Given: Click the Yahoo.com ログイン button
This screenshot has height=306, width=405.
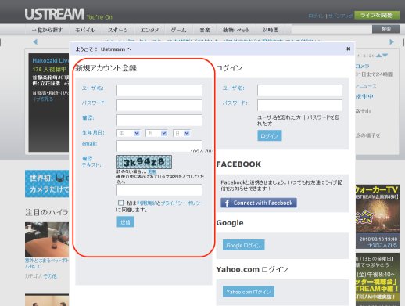Looking at the screenshot, I should click(x=249, y=292).
